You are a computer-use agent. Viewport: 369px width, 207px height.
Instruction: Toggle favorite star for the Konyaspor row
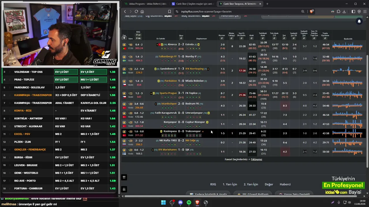click(124, 122)
